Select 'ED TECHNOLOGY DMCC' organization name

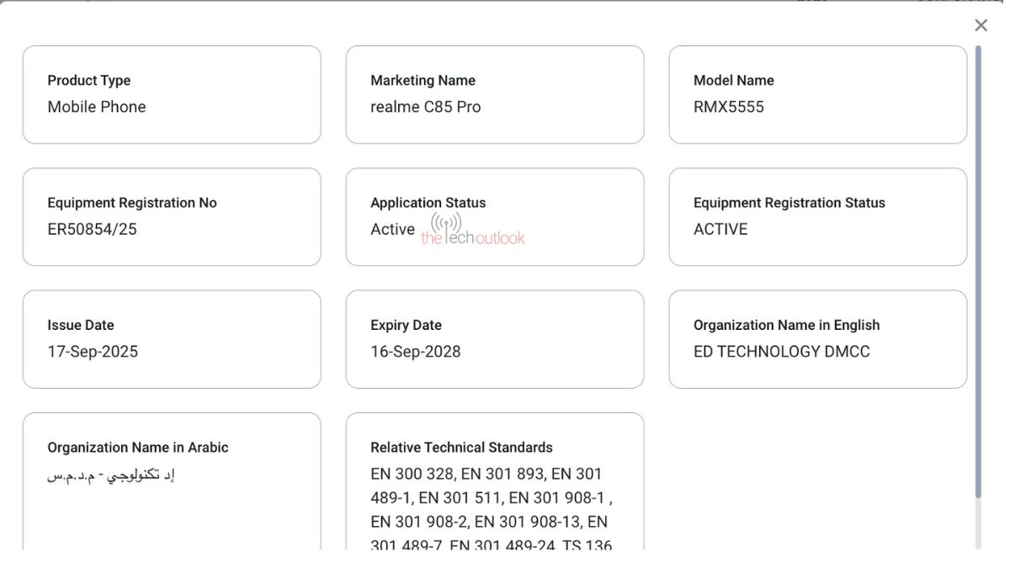(x=782, y=352)
